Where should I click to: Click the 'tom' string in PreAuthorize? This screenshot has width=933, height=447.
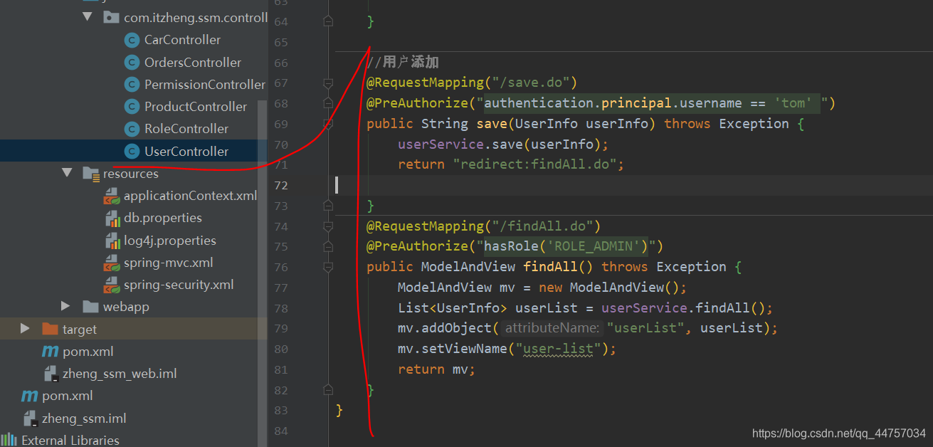[x=793, y=104]
